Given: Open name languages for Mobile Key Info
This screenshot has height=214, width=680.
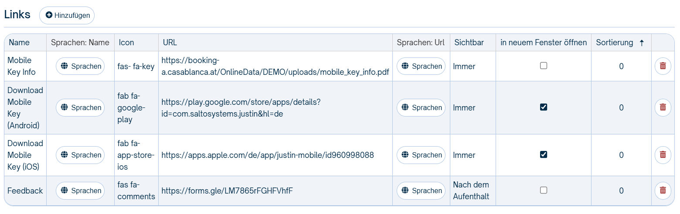Looking at the screenshot, I should (x=80, y=66).
